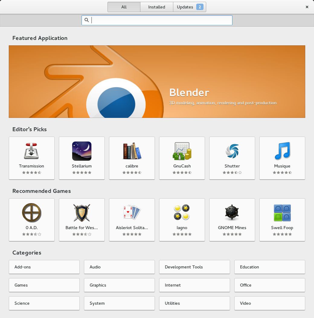
Task: Open Aisleriot Solitaire cards icon
Action: pyautogui.click(x=132, y=212)
